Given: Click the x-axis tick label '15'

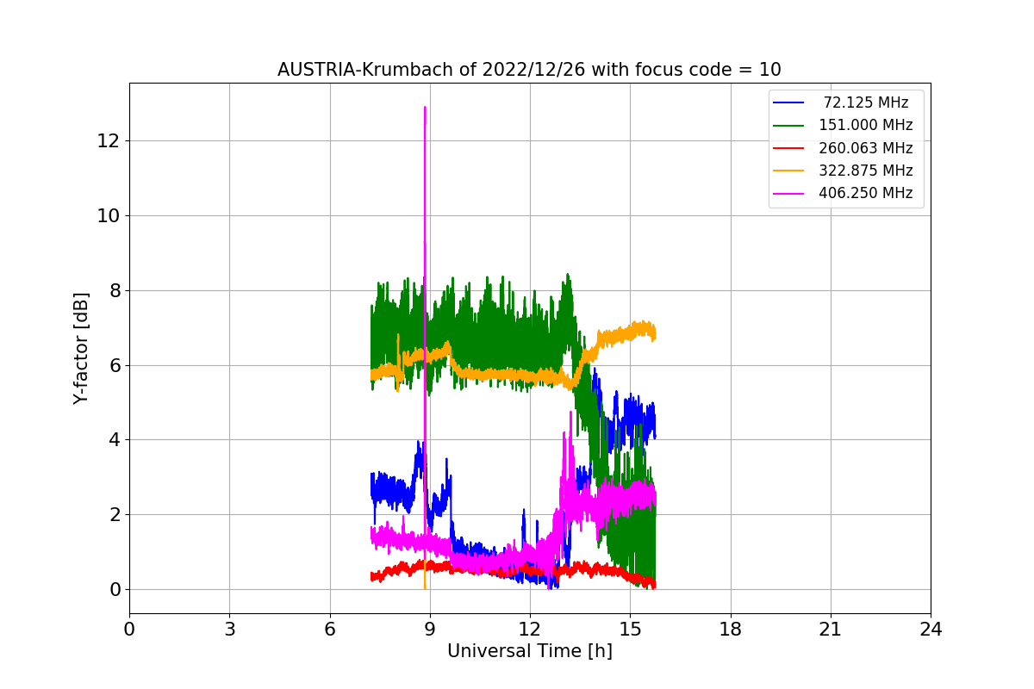Looking at the screenshot, I should pyautogui.click(x=630, y=630).
